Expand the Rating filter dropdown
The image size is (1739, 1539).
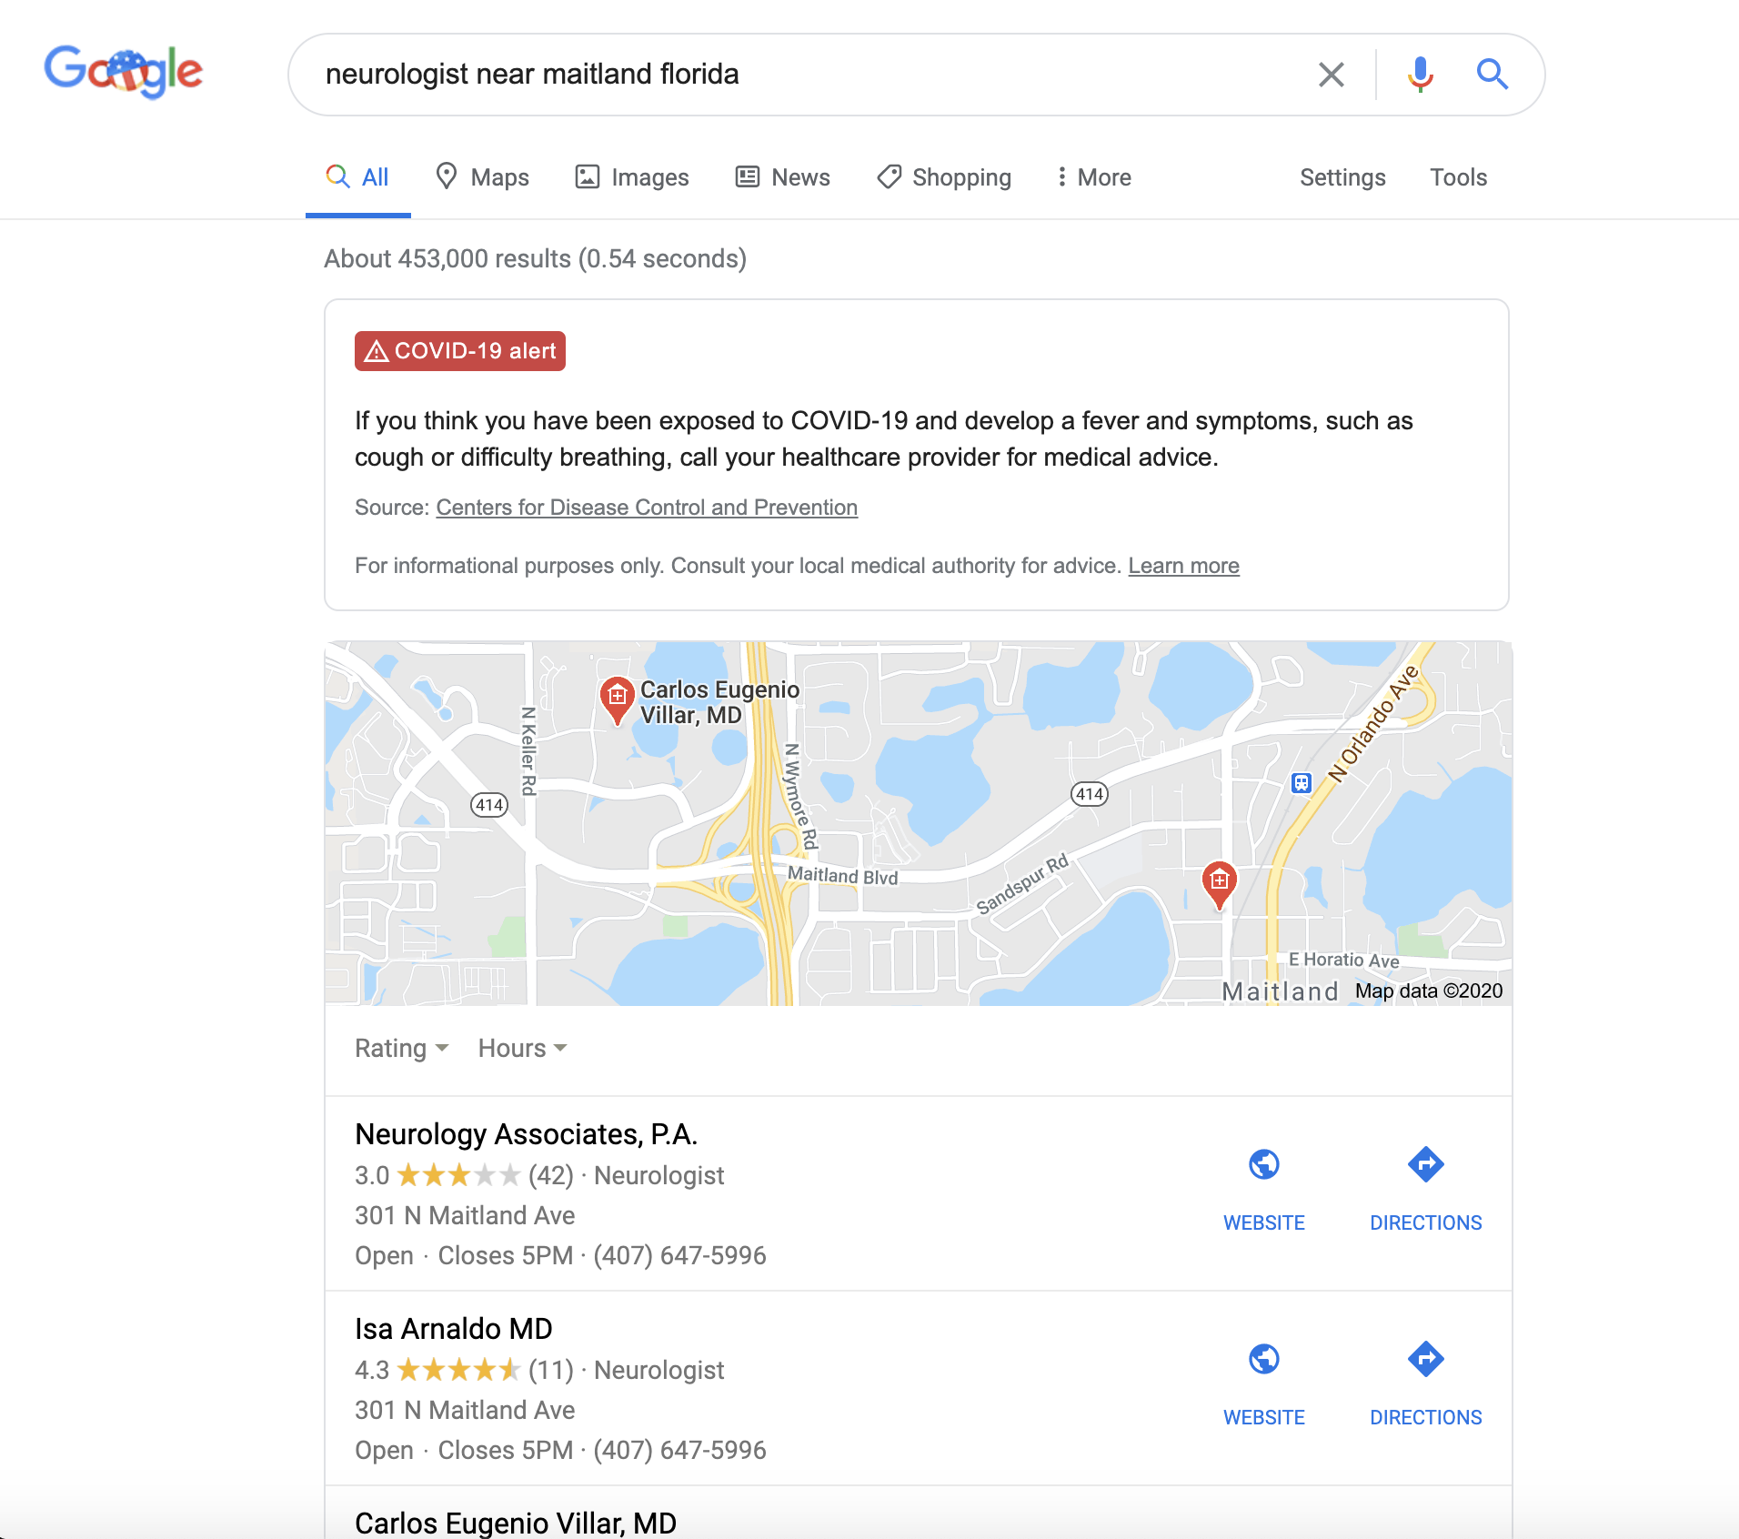pyautogui.click(x=401, y=1049)
